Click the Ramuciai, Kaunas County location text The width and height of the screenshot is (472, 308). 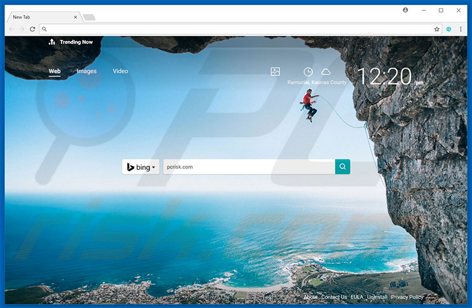[x=317, y=82]
